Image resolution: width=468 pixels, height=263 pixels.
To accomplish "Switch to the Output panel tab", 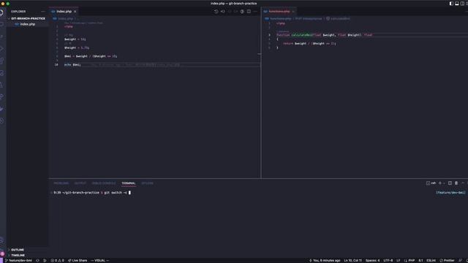I will tap(80, 183).
